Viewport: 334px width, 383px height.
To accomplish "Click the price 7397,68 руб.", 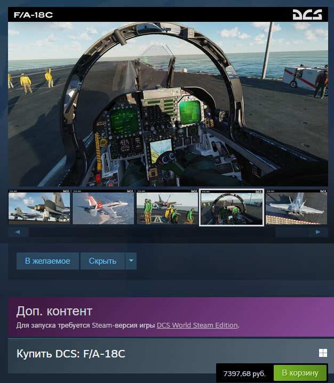I will [x=244, y=373].
